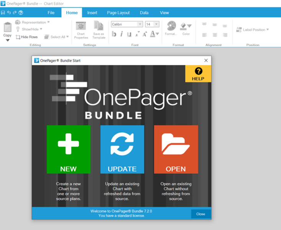Expand the font name dropdown arrow
Screen dimensions: 281x230
pos(140,24)
